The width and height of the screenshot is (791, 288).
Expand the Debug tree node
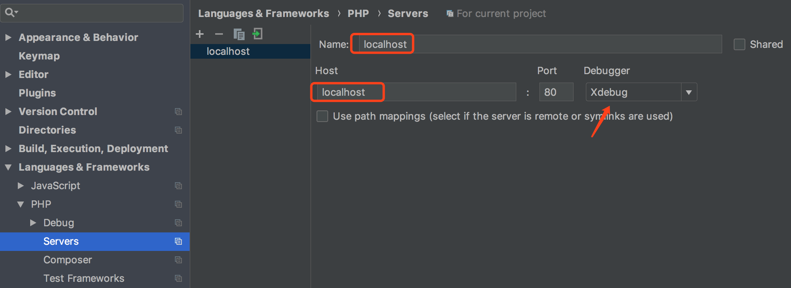point(33,223)
